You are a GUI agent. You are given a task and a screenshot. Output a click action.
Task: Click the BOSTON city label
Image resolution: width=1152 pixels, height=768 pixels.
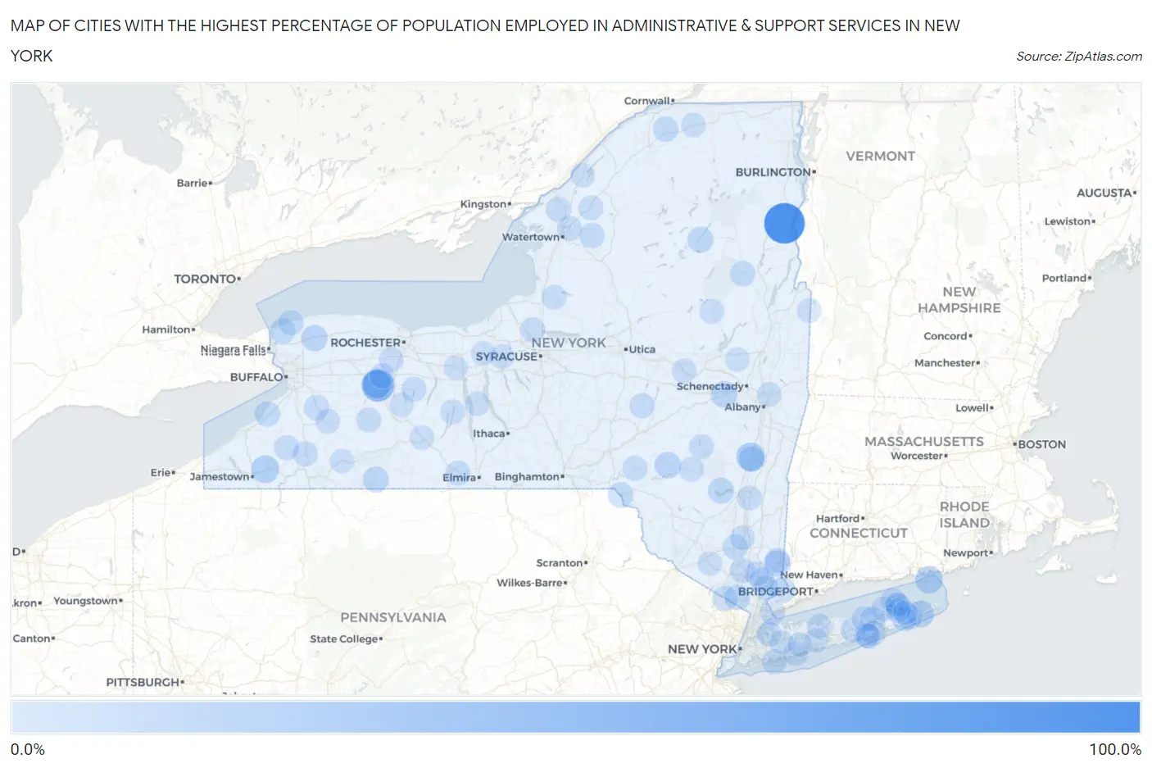click(x=1041, y=444)
